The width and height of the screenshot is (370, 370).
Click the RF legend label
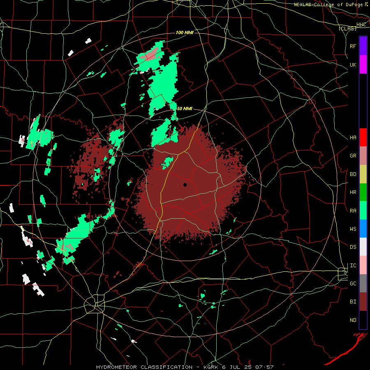point(353,46)
